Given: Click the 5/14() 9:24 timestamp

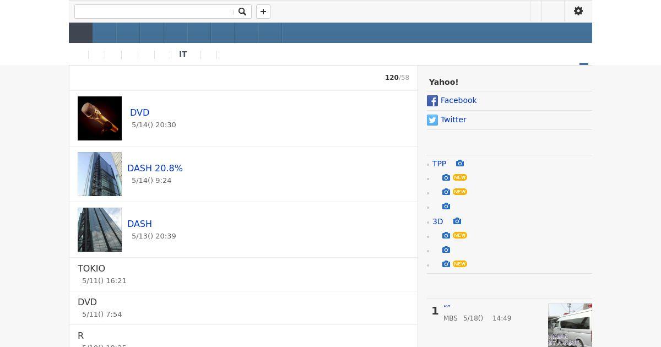Looking at the screenshot, I should [151, 180].
